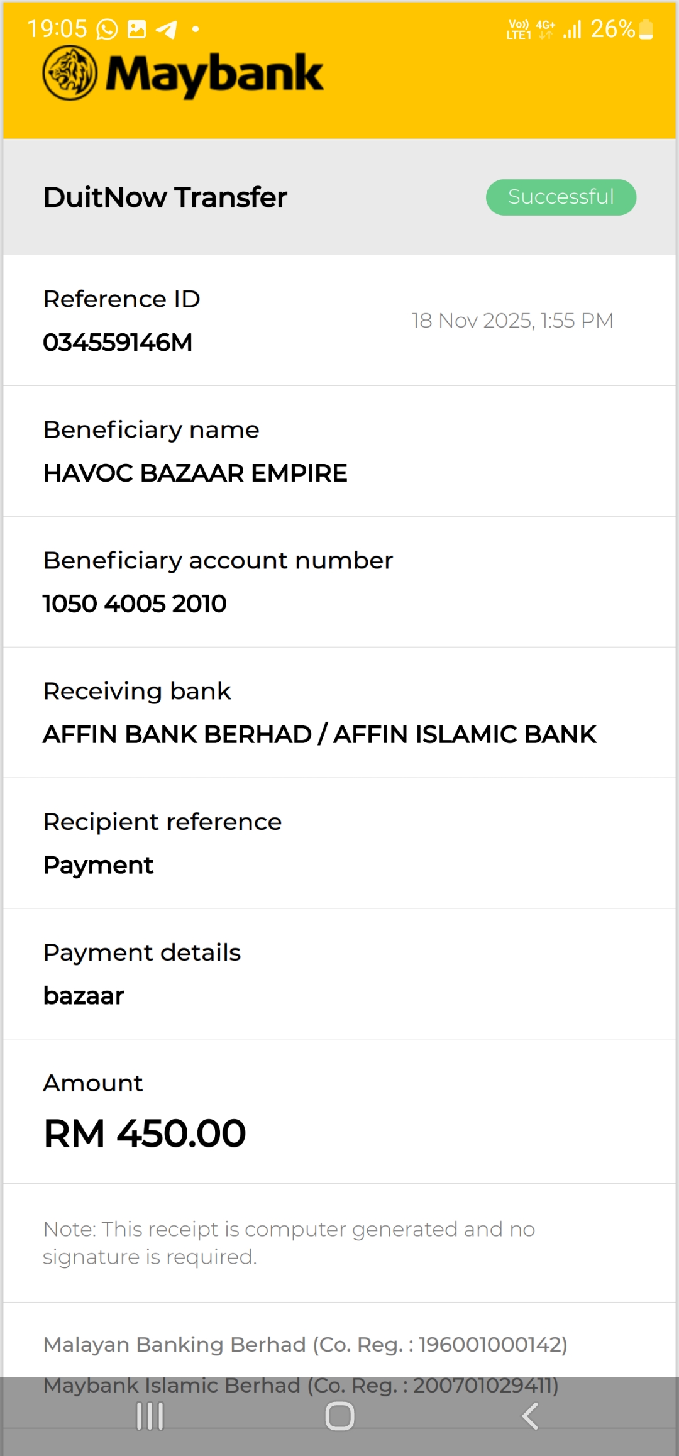The height and width of the screenshot is (1456, 679).
Task: Tap the WhatsApp notification icon
Action: click(107, 29)
